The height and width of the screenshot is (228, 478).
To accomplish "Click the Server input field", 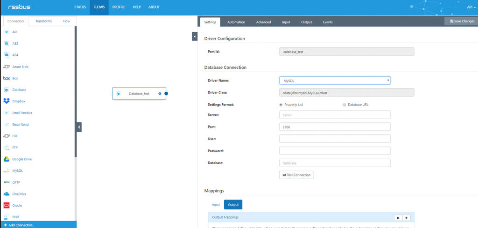I will click(x=335, y=115).
